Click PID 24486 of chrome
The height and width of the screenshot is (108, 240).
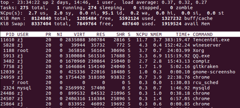tap(7, 93)
